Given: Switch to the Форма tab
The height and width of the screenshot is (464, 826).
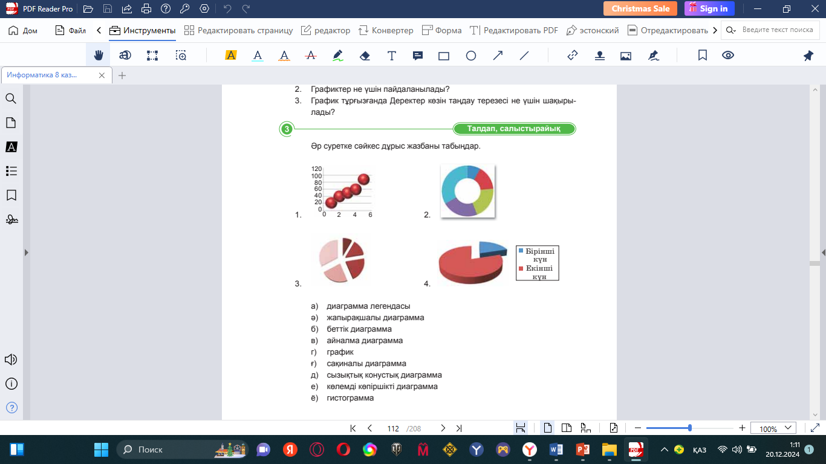Looking at the screenshot, I should point(441,30).
